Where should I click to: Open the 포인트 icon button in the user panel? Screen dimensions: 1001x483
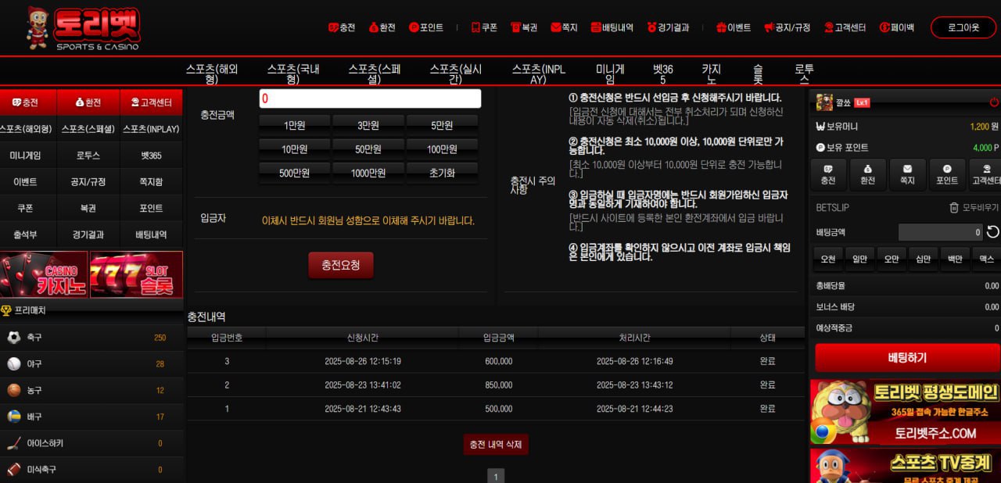[x=946, y=174]
